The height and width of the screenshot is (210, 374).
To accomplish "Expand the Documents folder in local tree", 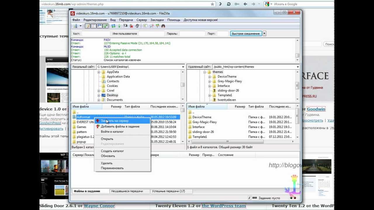I will pyautogui.click(x=99, y=100).
